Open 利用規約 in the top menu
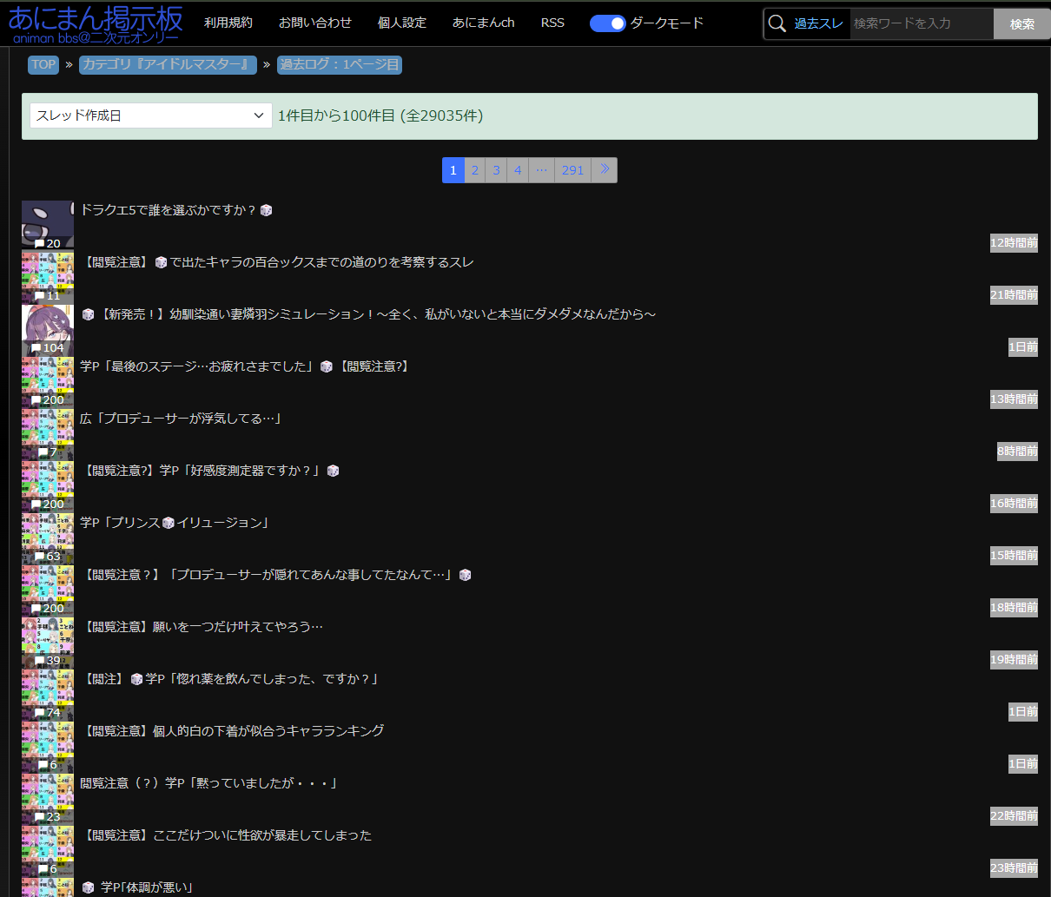The image size is (1051, 897). point(228,23)
